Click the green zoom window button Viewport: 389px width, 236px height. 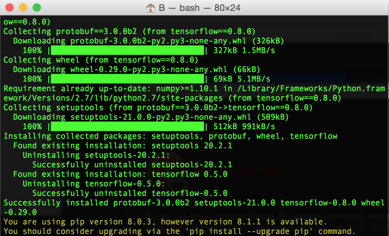click(x=37, y=8)
